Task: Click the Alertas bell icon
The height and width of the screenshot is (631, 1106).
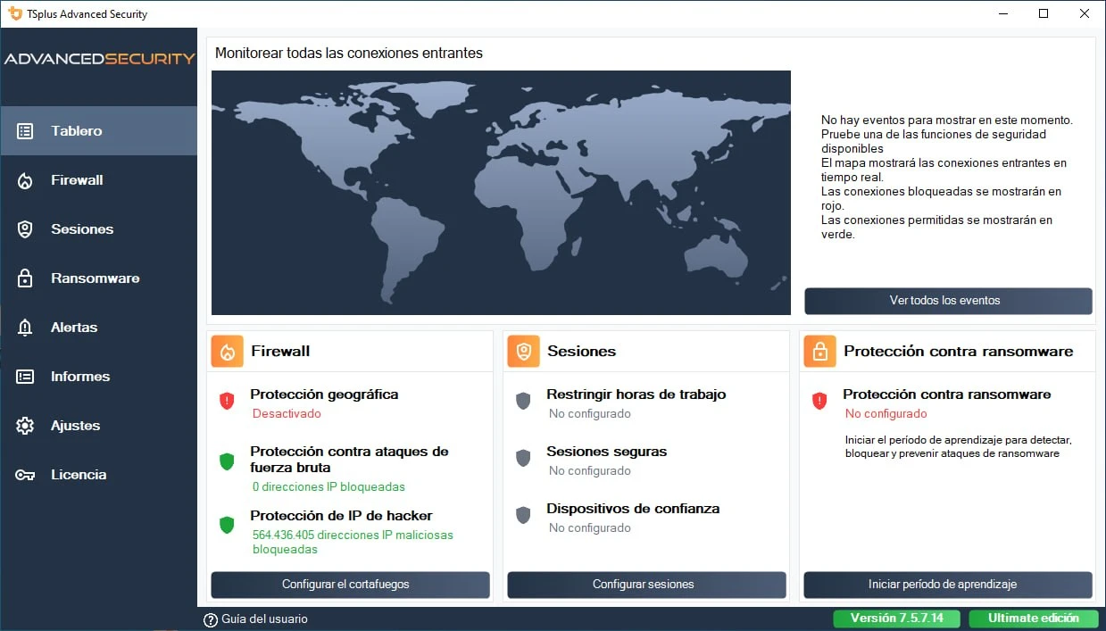Action: pyautogui.click(x=25, y=328)
